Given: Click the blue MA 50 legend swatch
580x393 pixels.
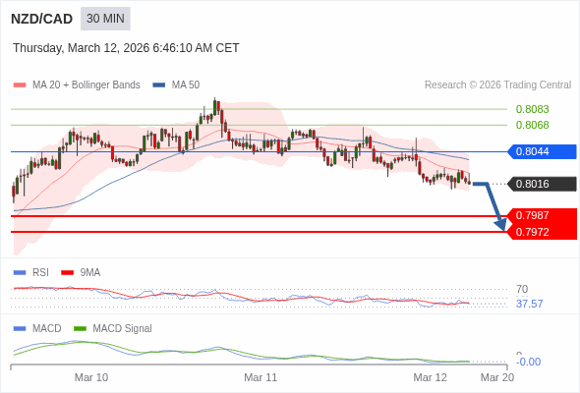Looking at the screenshot, I should (159, 85).
